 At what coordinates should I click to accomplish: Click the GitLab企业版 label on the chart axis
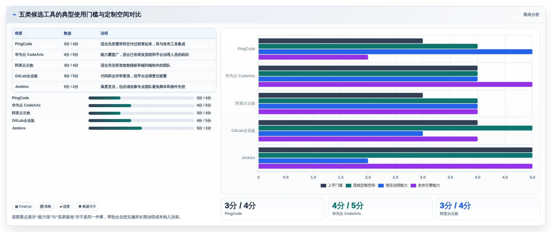coord(243,131)
